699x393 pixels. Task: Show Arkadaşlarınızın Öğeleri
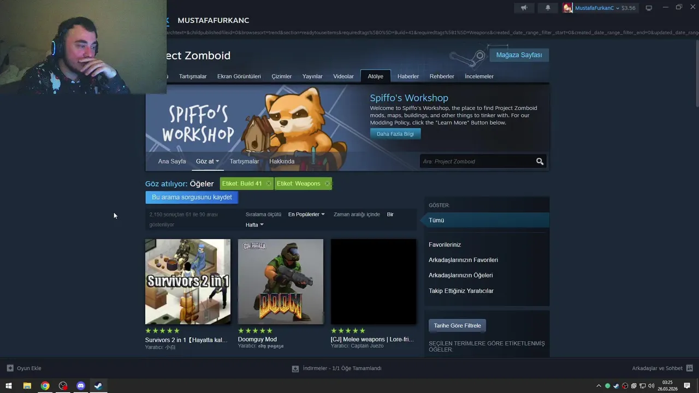tap(460, 276)
